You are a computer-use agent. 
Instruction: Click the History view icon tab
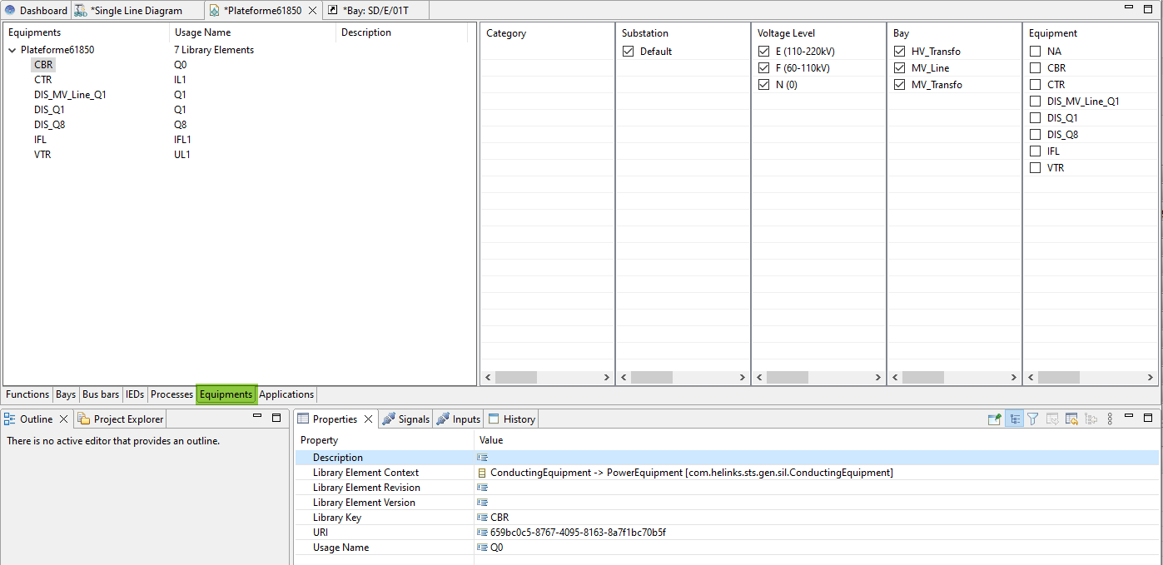[x=511, y=419]
